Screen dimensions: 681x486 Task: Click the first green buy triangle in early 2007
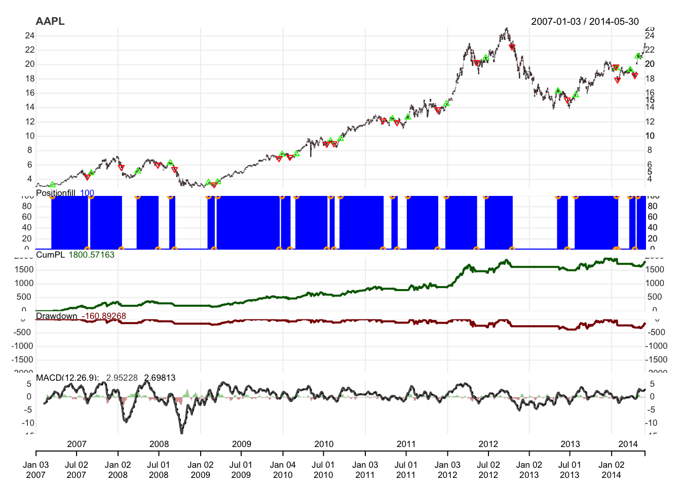pos(52,184)
